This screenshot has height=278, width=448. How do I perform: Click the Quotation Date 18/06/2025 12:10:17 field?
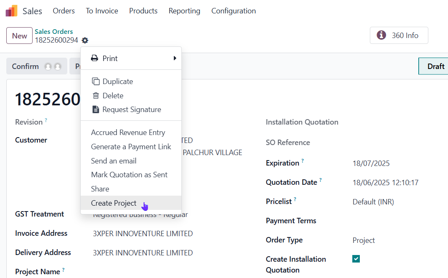(x=385, y=183)
